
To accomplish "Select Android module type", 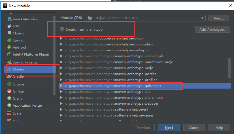I will (19, 47).
